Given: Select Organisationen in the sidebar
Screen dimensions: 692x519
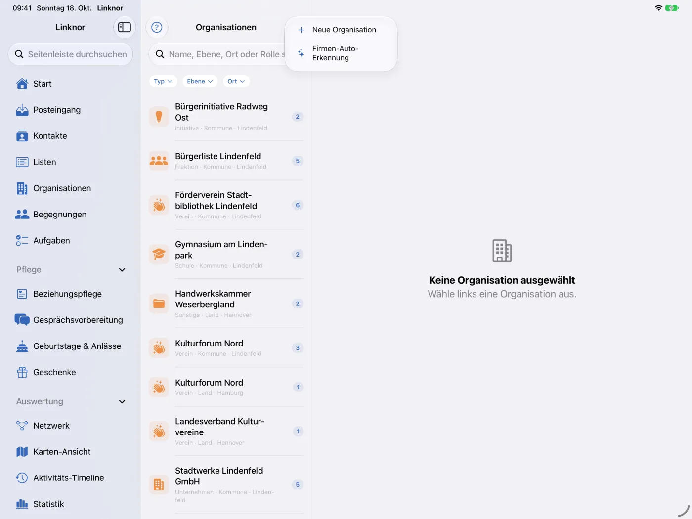Looking at the screenshot, I should click(x=70, y=188).
